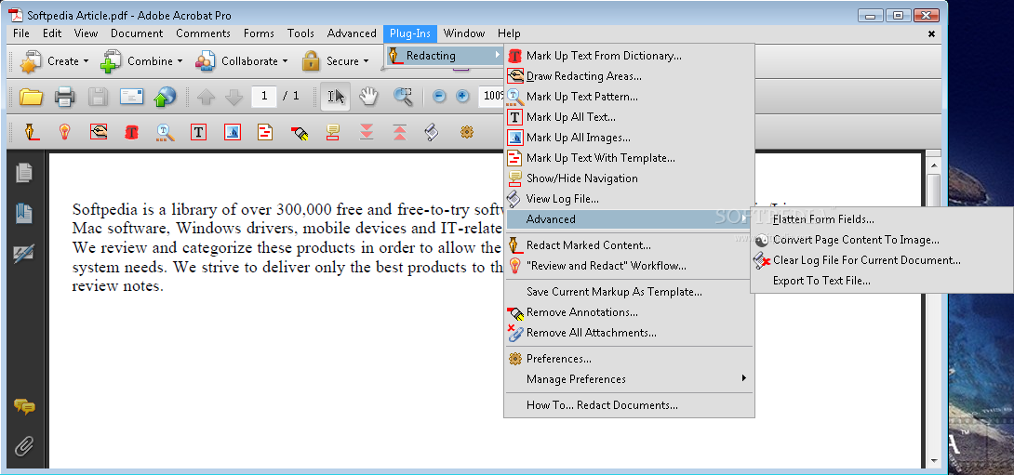This screenshot has width=1014, height=475.
Task: Open the Advanced menu in menu bar
Action: coord(352,33)
